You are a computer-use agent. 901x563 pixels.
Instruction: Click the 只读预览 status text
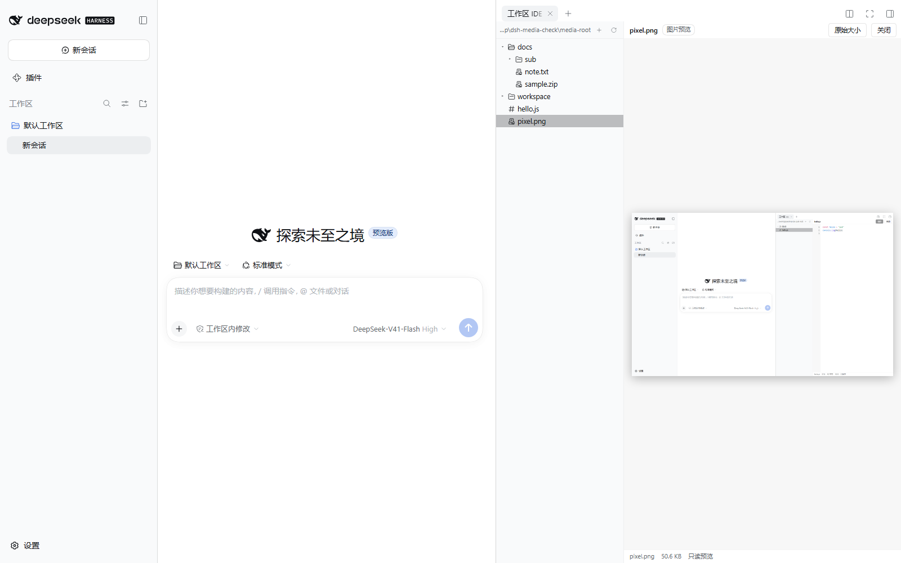[x=701, y=556]
